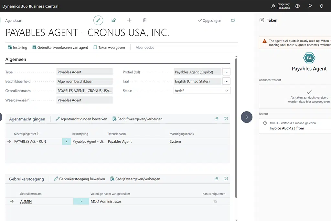Open Copilot icon in top bar
The height and width of the screenshot is (221, 331).
(x=297, y=6)
